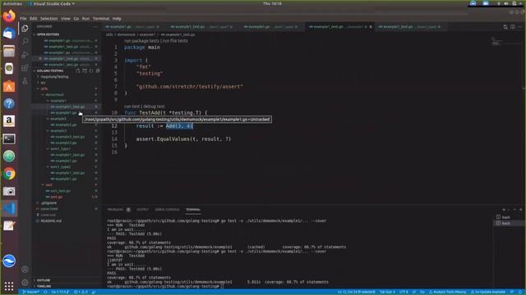526x295 pixels.
Task: Open editor more actions ellipsis
Action: point(519,27)
